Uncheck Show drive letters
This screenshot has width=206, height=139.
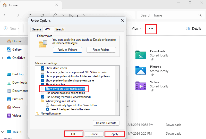point(42,68)
